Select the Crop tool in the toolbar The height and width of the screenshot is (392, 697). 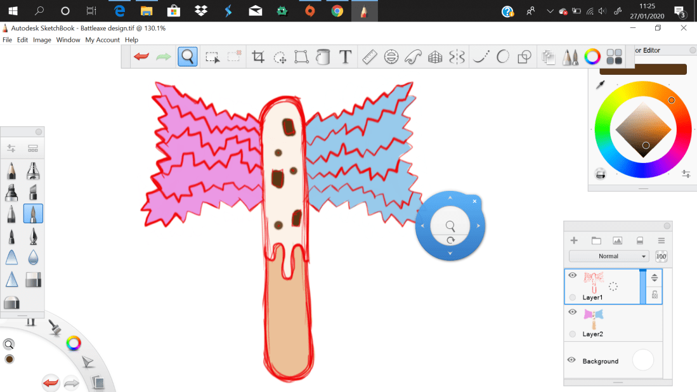[x=258, y=57]
